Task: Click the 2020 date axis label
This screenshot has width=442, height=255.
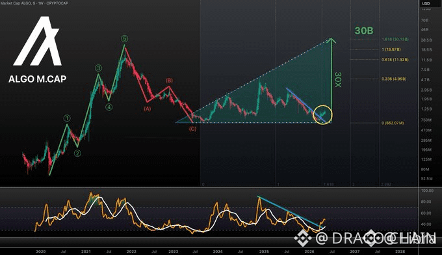Action: tap(40, 252)
